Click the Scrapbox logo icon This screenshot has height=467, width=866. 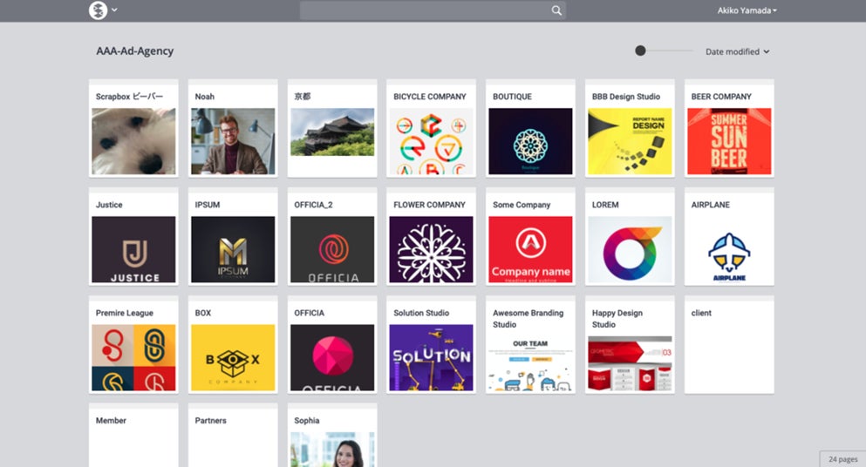[x=98, y=10]
